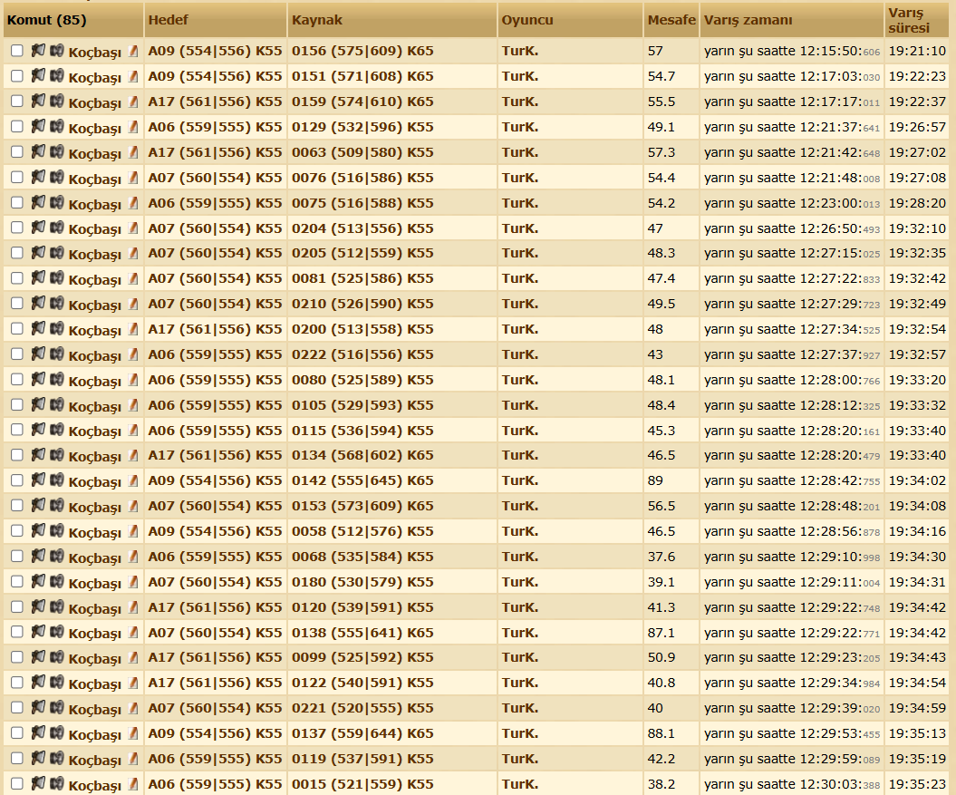This screenshot has width=956, height=795.
Task: Click the attack axe icon on the 0080 (525|589) row
Action: tap(38, 380)
